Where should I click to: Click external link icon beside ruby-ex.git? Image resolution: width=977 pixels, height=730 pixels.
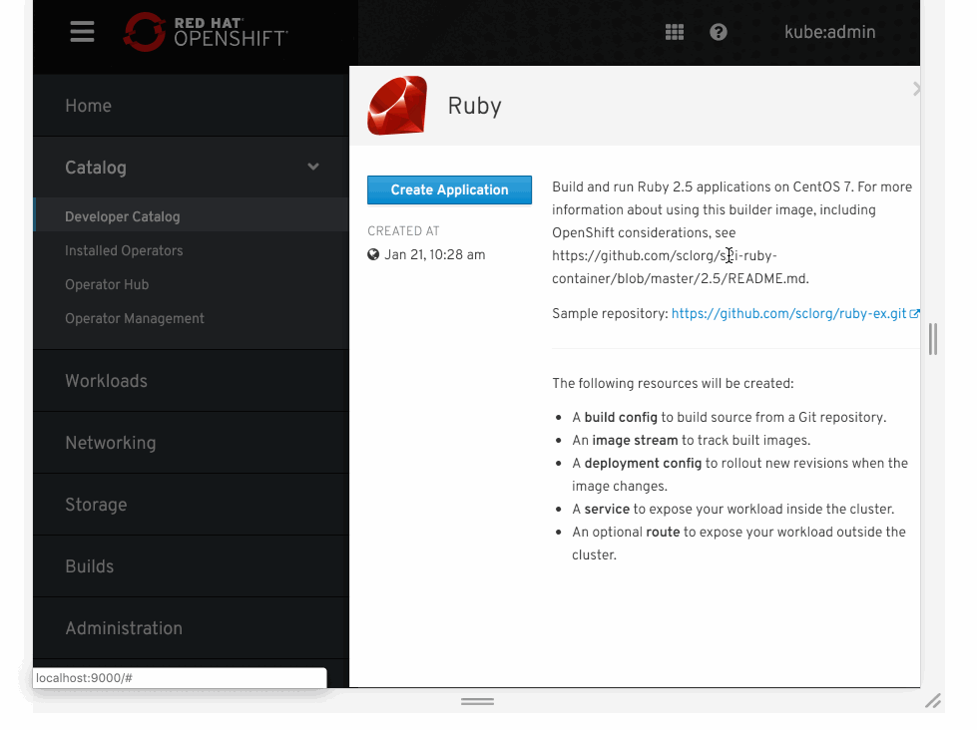[x=914, y=314]
